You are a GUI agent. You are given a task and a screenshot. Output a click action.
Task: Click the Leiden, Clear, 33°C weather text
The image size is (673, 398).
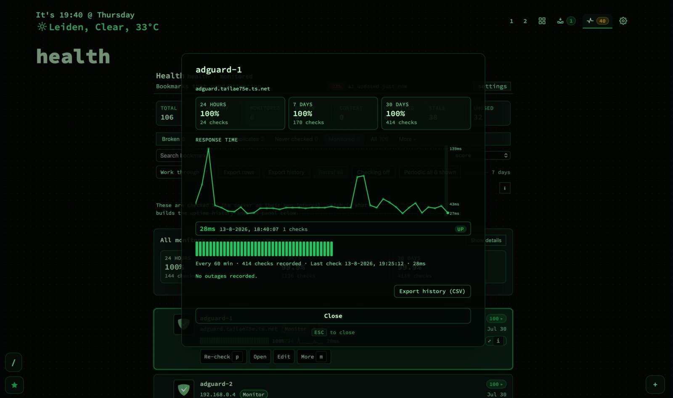click(x=104, y=27)
